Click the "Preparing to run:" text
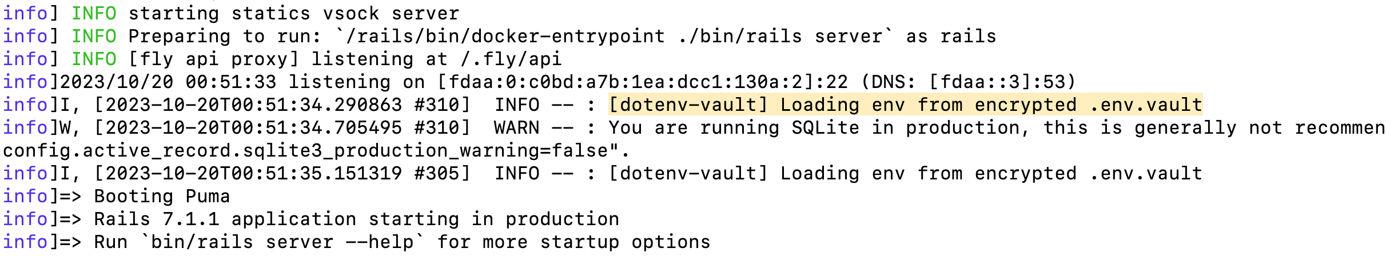The width and height of the screenshot is (1386, 256). tap(225, 37)
